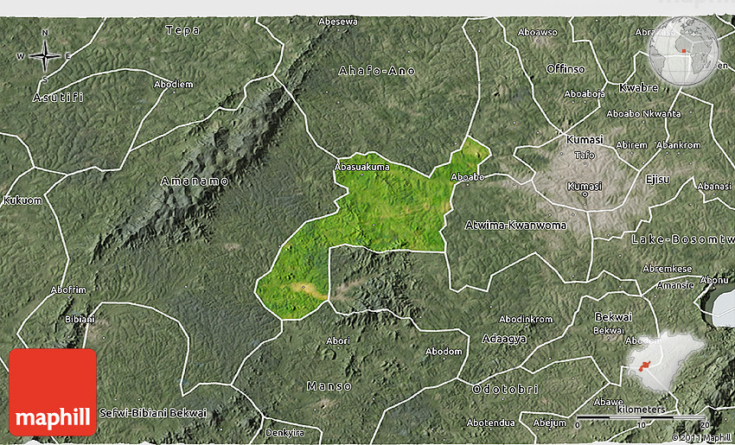Select the Atwima-Kwanwoma district label
The height and width of the screenshot is (445, 735).
515,226
